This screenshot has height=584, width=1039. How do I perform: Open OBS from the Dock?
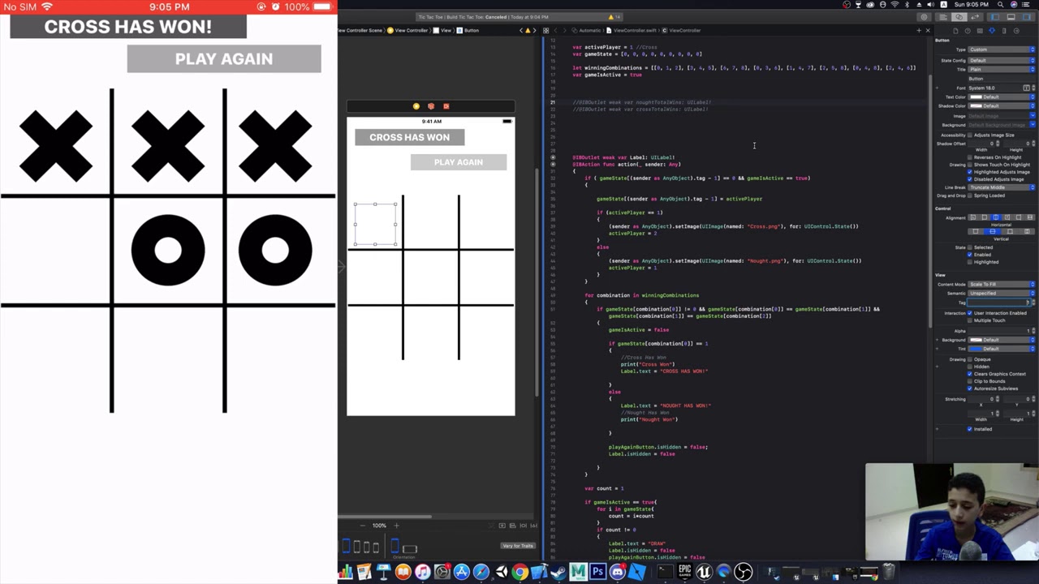click(x=743, y=572)
